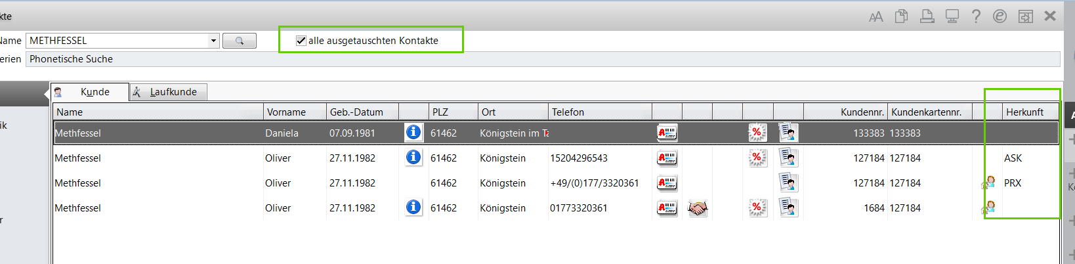Switch to the Laufkunde tab
The image size is (1075, 264).
click(x=168, y=92)
